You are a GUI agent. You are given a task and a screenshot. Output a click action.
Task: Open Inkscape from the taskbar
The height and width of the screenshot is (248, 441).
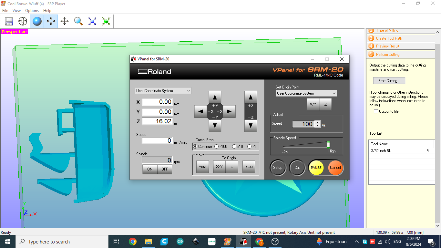click(x=196, y=242)
